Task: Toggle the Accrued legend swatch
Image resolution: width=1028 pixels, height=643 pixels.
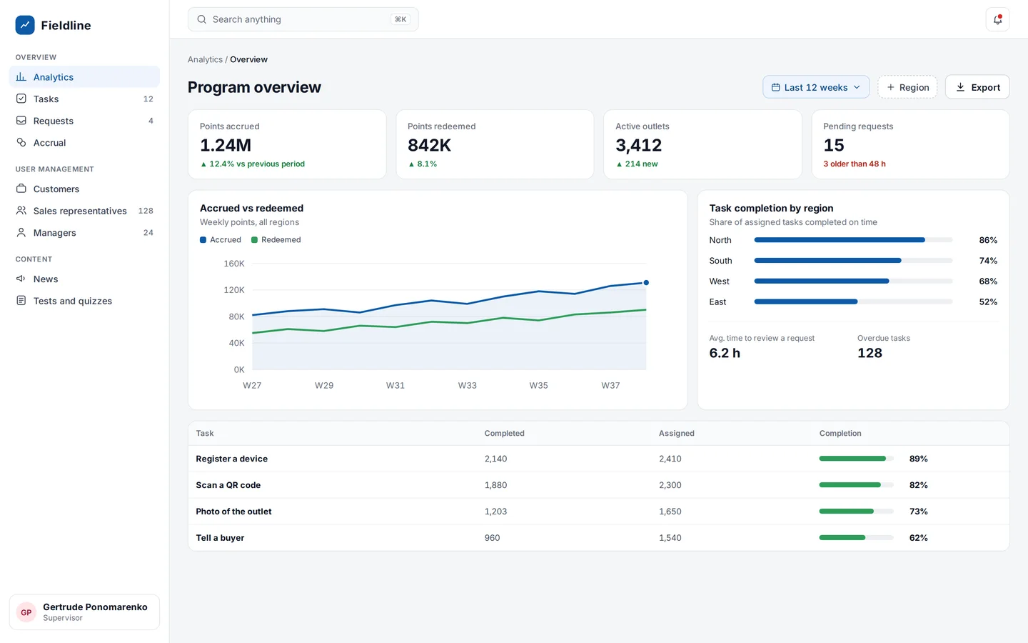Action: (x=203, y=240)
